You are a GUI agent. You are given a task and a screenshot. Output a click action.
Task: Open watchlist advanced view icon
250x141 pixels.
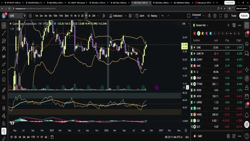[x=234, y=25]
